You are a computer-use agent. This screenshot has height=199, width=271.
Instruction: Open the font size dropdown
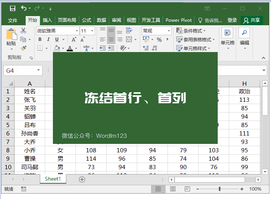click(x=92, y=31)
